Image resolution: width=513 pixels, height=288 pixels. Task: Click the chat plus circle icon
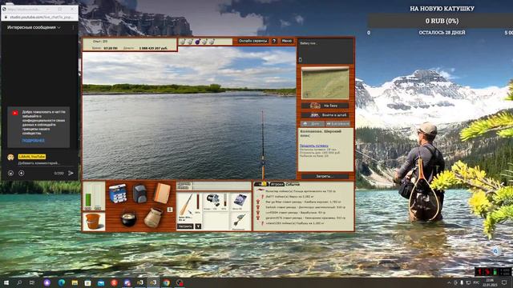pos(22,173)
